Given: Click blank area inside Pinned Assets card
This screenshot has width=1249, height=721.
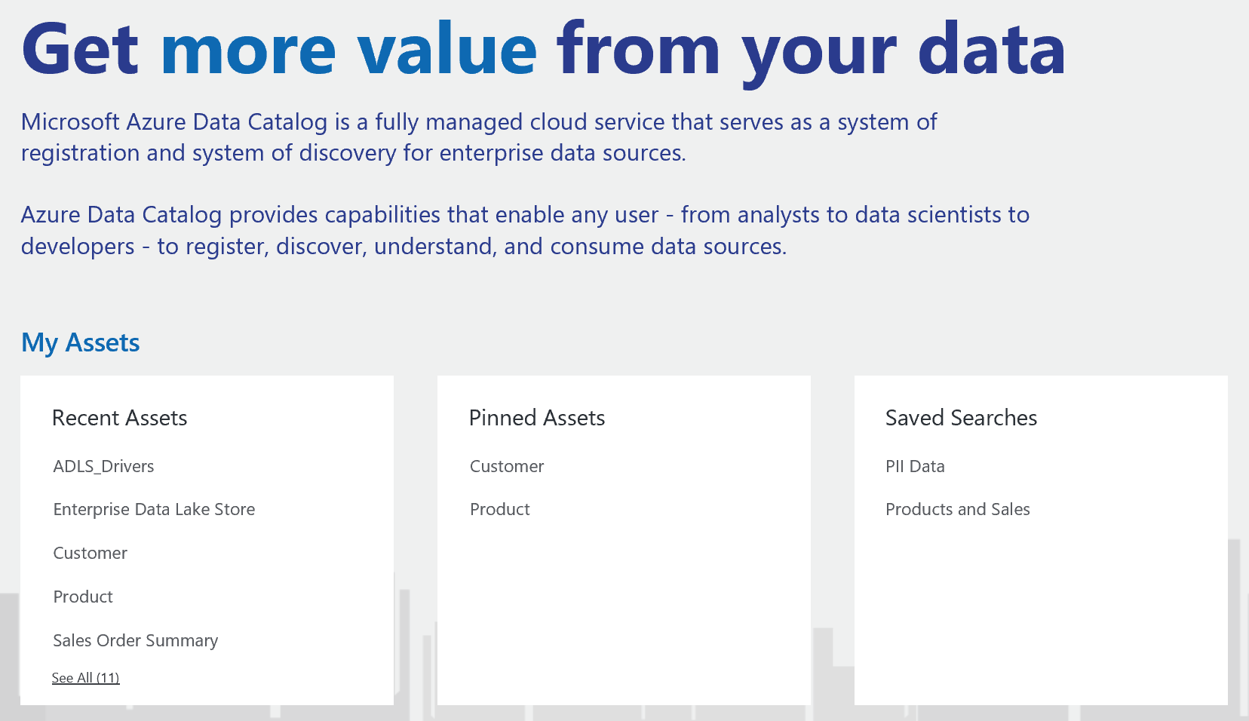Looking at the screenshot, I should click(624, 611).
